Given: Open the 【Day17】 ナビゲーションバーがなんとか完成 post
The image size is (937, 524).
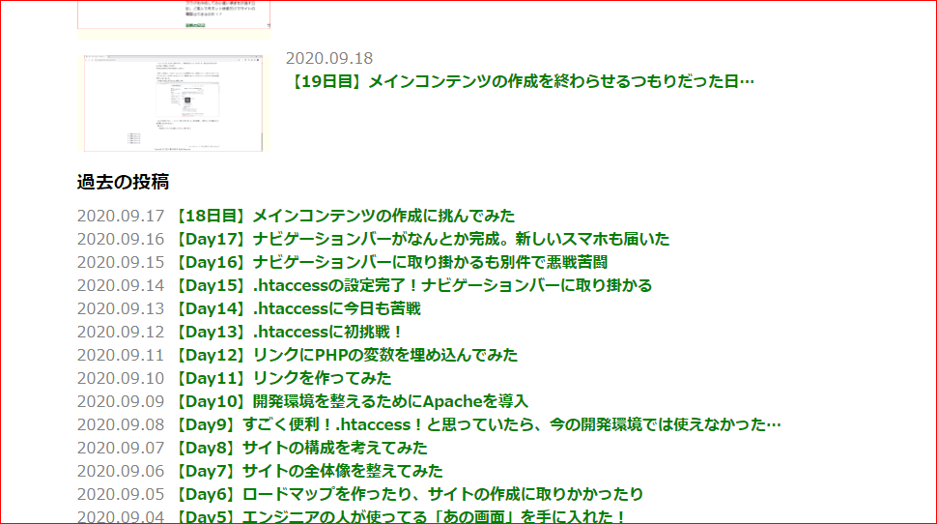Looking at the screenshot, I should pyautogui.click(x=420, y=239).
